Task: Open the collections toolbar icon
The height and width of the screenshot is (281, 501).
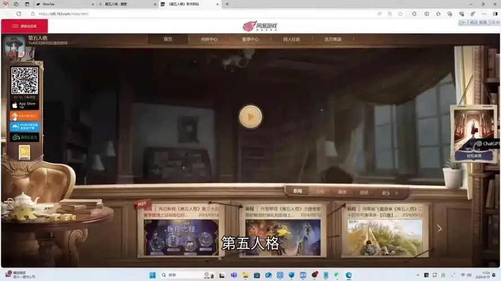Action: click(x=450, y=13)
